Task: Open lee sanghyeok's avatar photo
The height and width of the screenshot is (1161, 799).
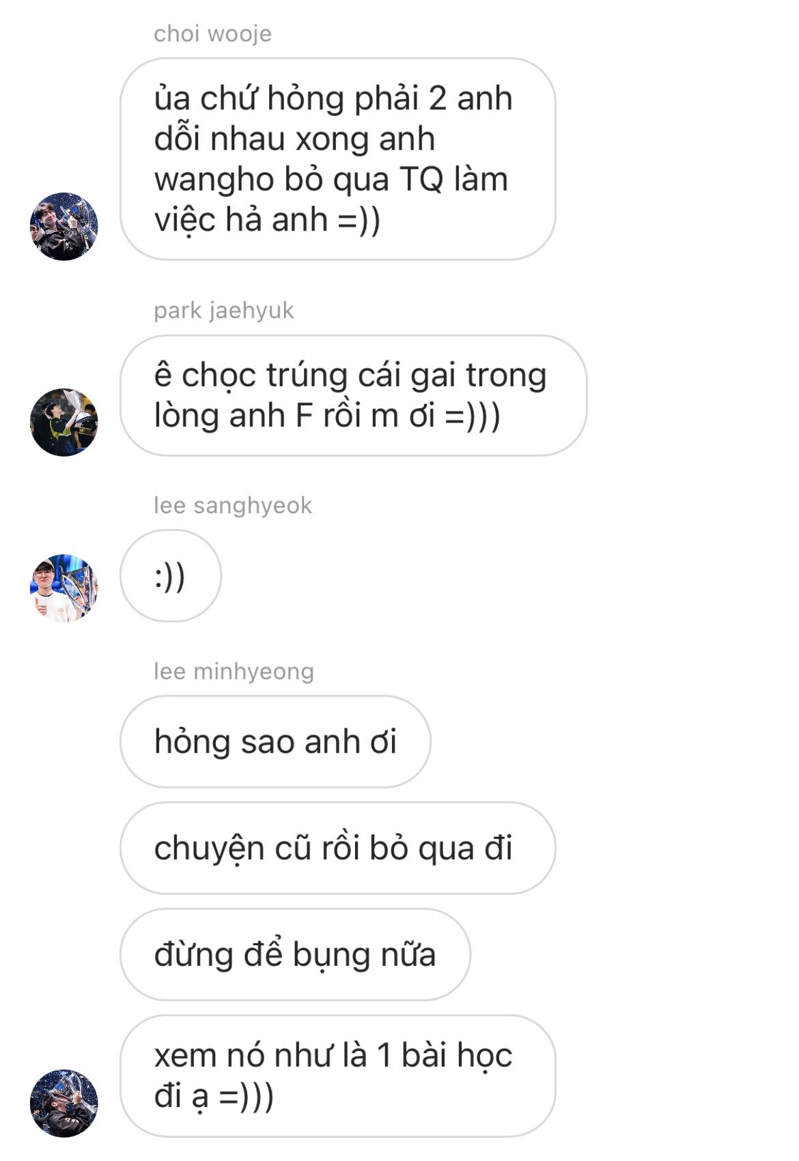Action: pos(64,588)
